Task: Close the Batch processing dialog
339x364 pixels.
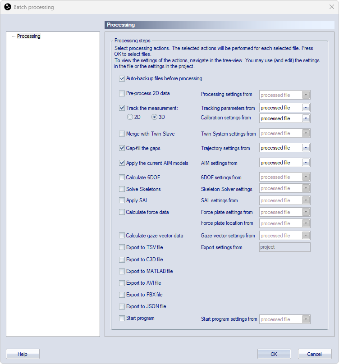Action: [x=332, y=7]
